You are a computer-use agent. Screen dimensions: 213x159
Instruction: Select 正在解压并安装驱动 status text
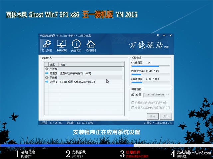click(76, 73)
